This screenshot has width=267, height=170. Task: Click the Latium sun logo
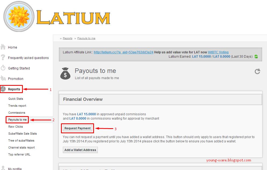point(19,16)
